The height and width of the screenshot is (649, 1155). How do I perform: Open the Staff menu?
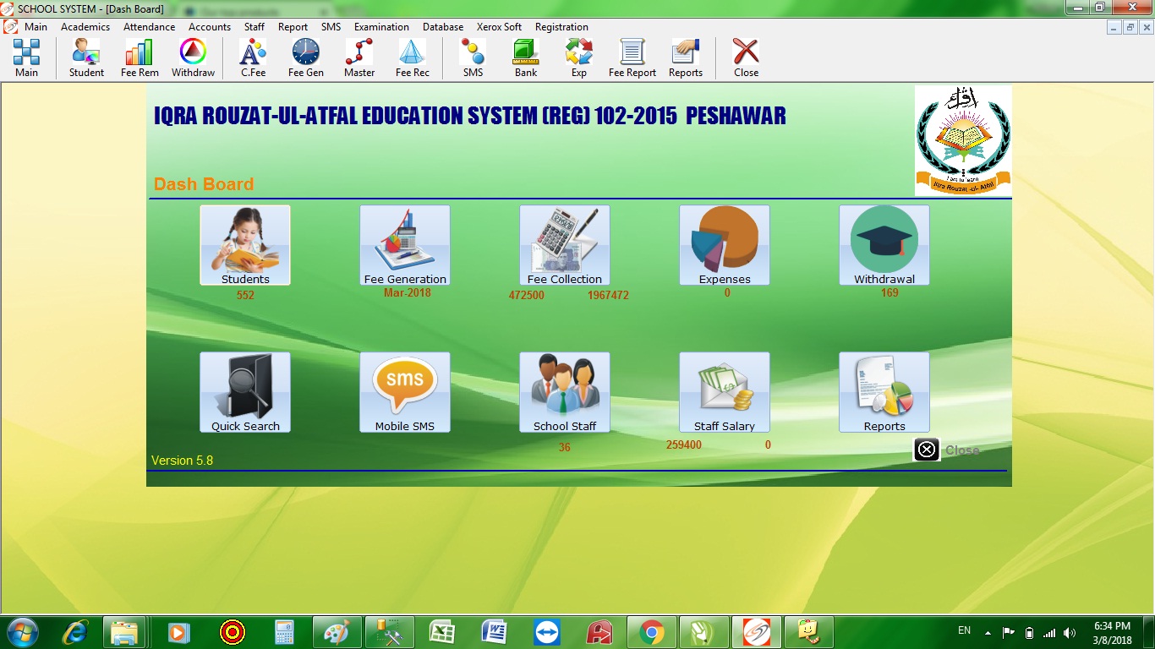pyautogui.click(x=255, y=27)
